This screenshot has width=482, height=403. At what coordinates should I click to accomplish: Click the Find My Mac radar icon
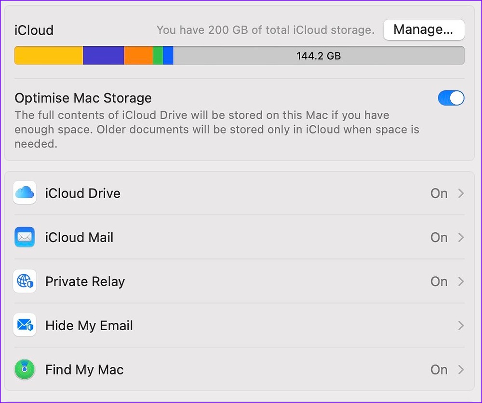click(x=25, y=370)
